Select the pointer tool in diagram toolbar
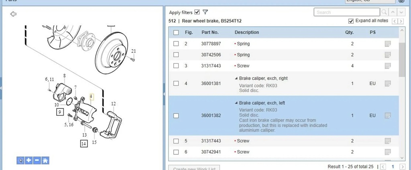411x170 pixels. 21,160
